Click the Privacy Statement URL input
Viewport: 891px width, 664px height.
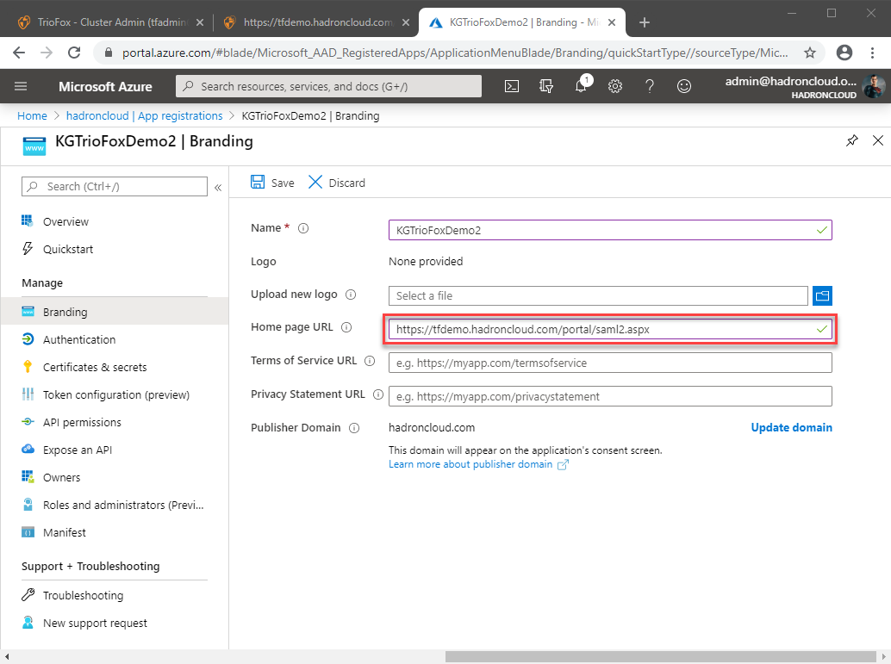tap(610, 396)
